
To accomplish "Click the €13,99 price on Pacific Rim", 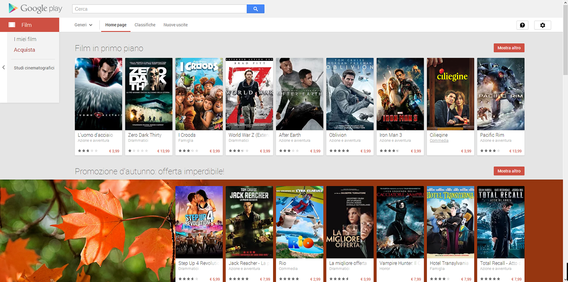I will point(515,151).
